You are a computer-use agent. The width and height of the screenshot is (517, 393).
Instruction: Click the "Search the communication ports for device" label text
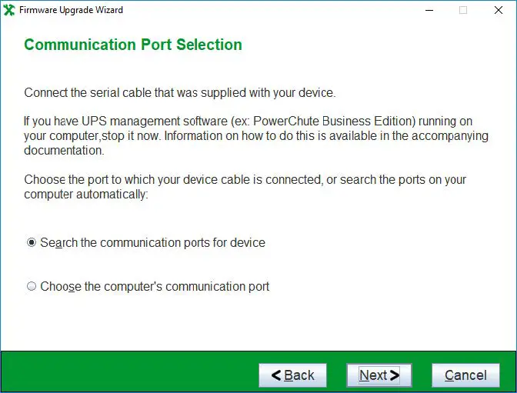coord(152,243)
